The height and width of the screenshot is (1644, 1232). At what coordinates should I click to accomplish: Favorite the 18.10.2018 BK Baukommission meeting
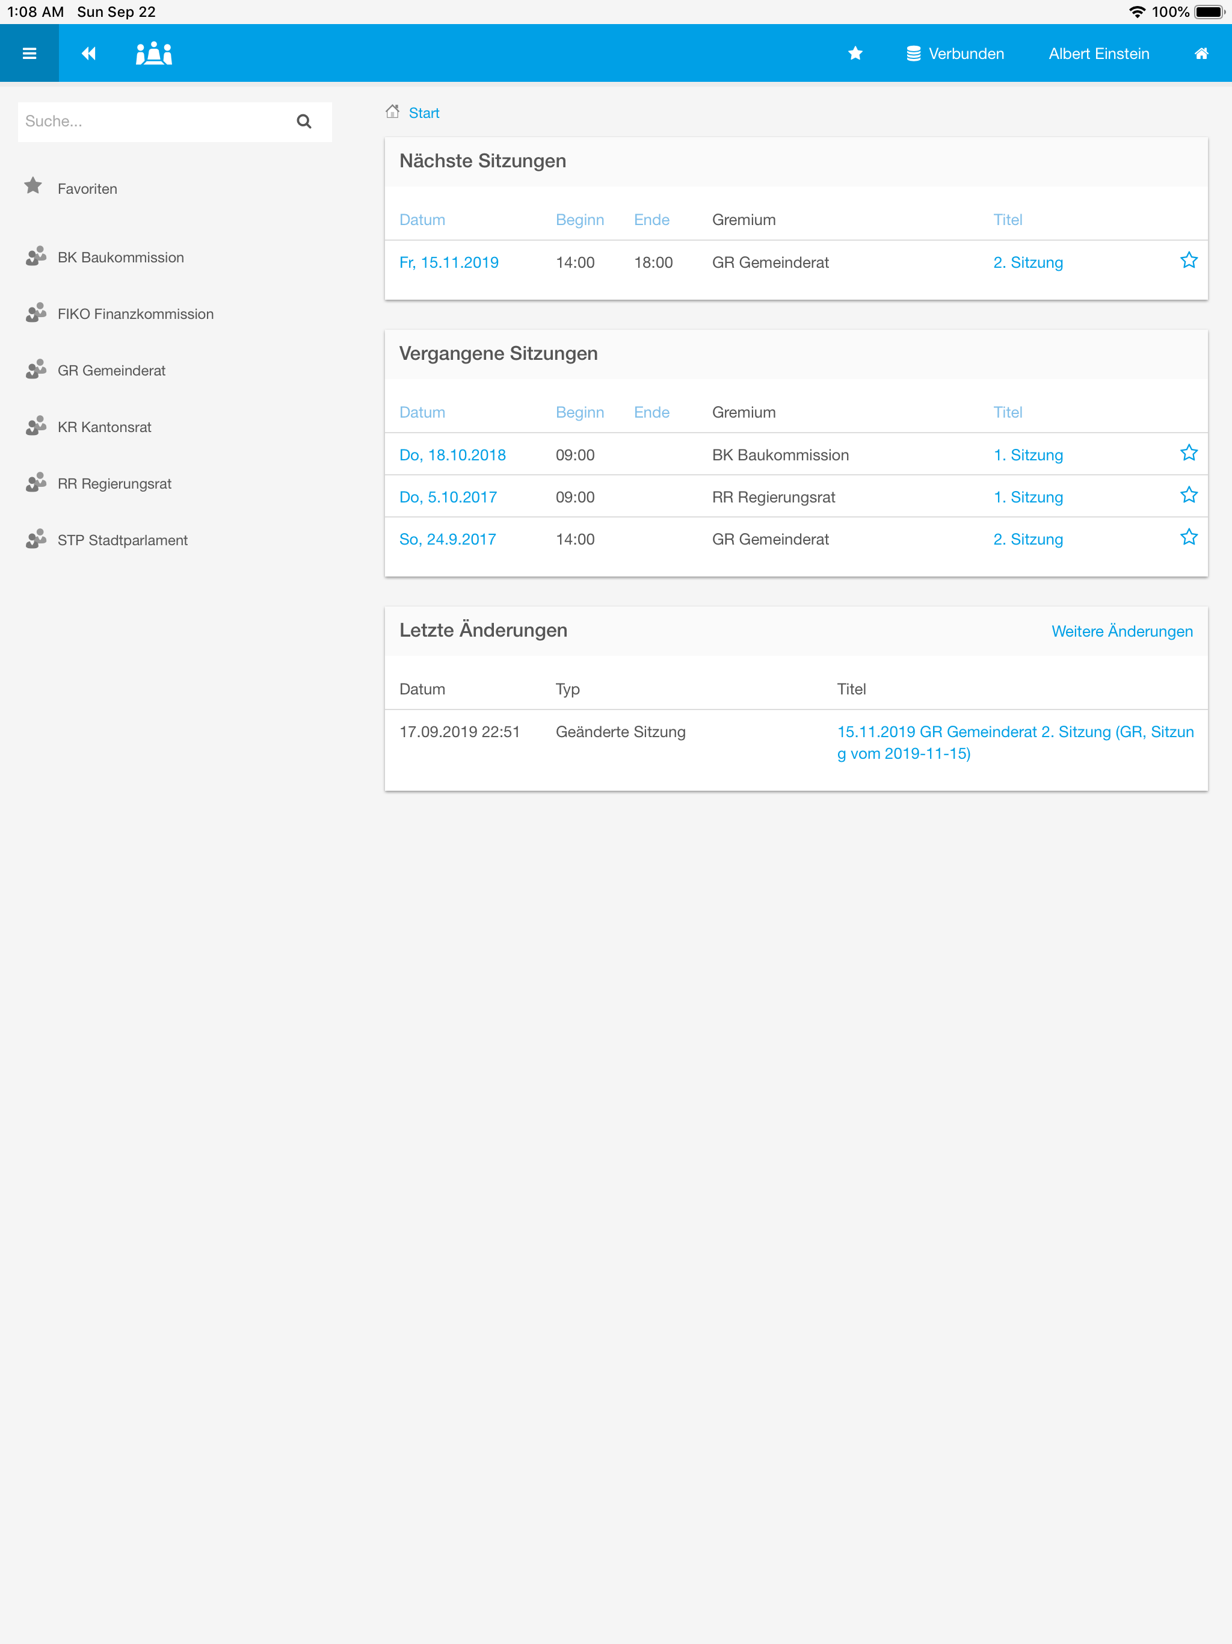point(1188,453)
